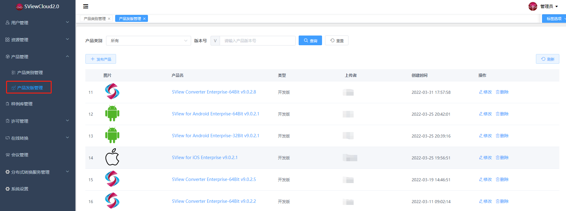Click 删除 for row 11 v9.0.2.8
The width and height of the screenshot is (566, 211).
(502, 92)
